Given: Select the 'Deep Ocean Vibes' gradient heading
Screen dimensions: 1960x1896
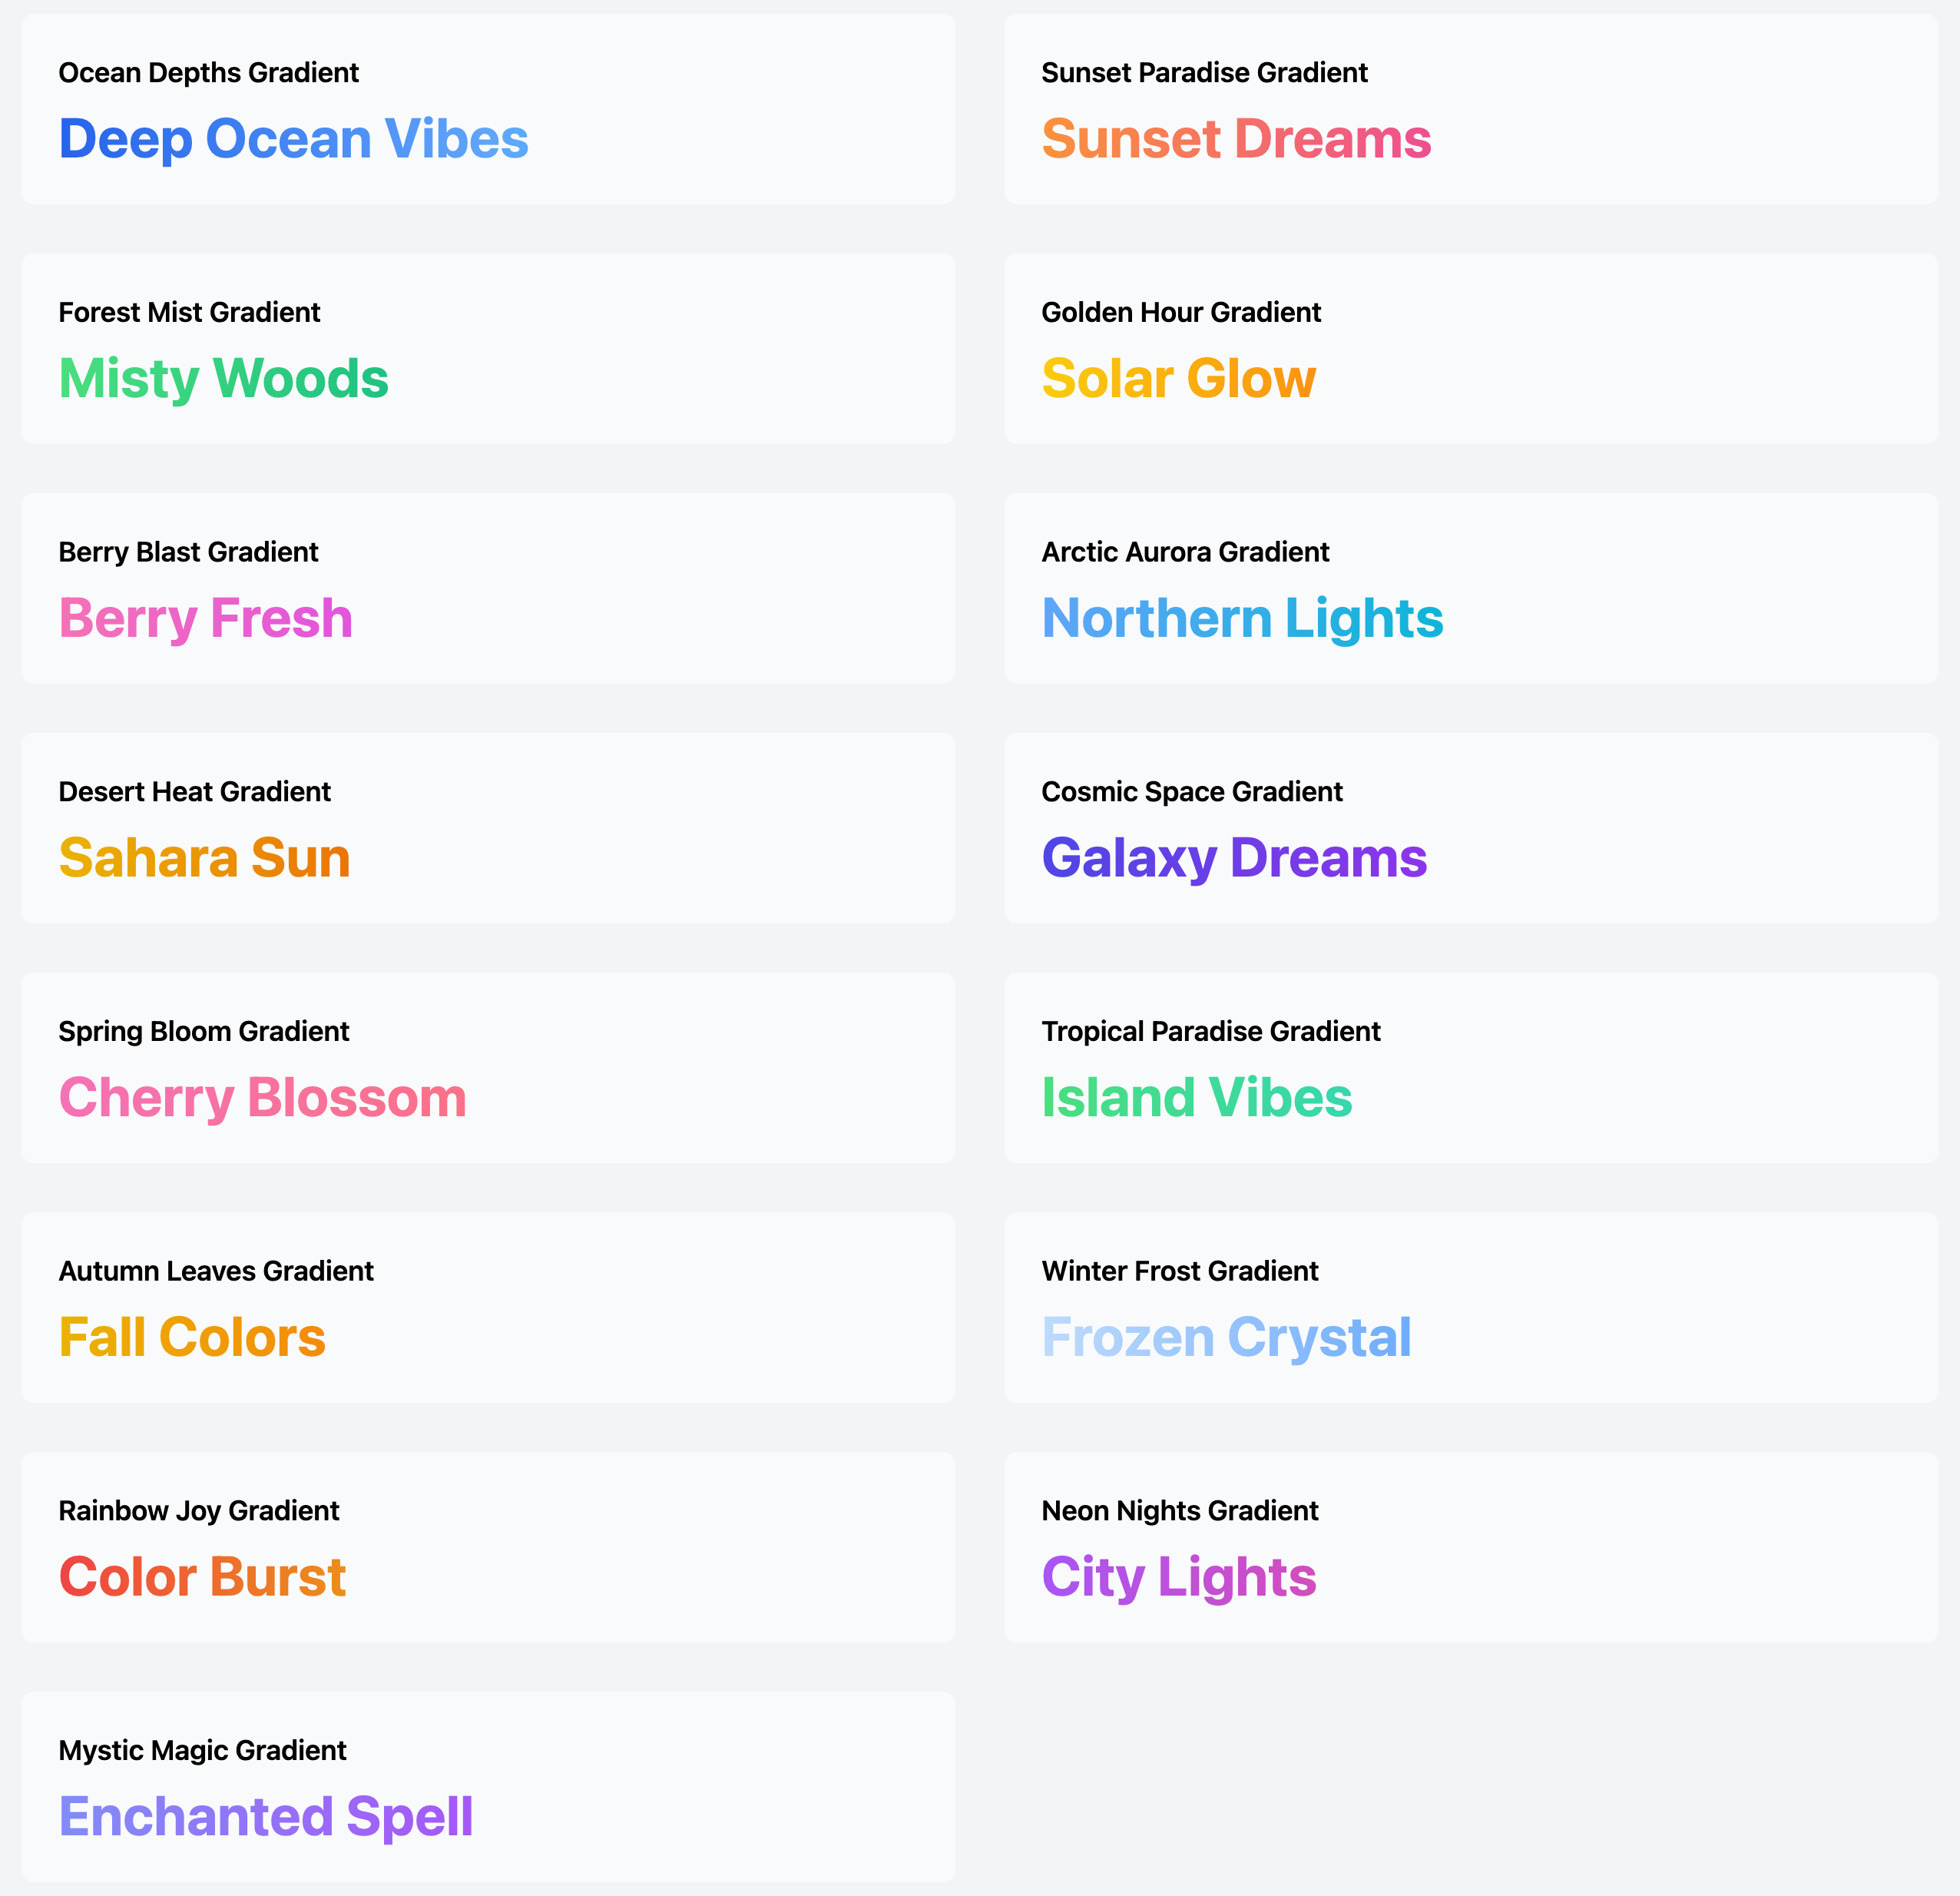Looking at the screenshot, I should coord(293,138).
